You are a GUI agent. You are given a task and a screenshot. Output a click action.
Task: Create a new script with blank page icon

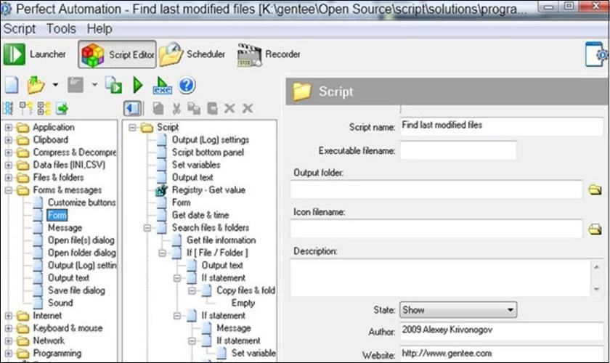pyautogui.click(x=12, y=85)
